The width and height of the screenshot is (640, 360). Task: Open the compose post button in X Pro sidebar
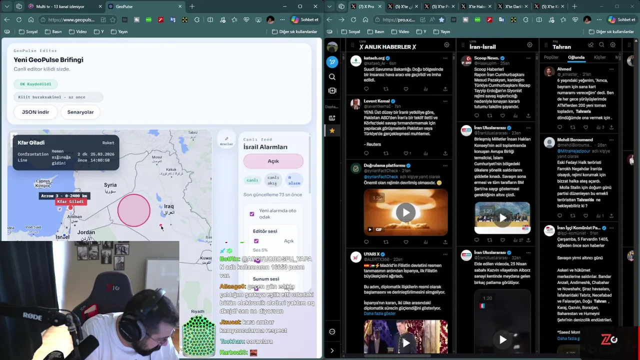(332, 62)
